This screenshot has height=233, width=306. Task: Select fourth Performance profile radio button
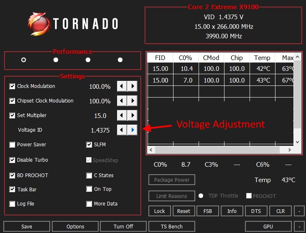[120, 60]
